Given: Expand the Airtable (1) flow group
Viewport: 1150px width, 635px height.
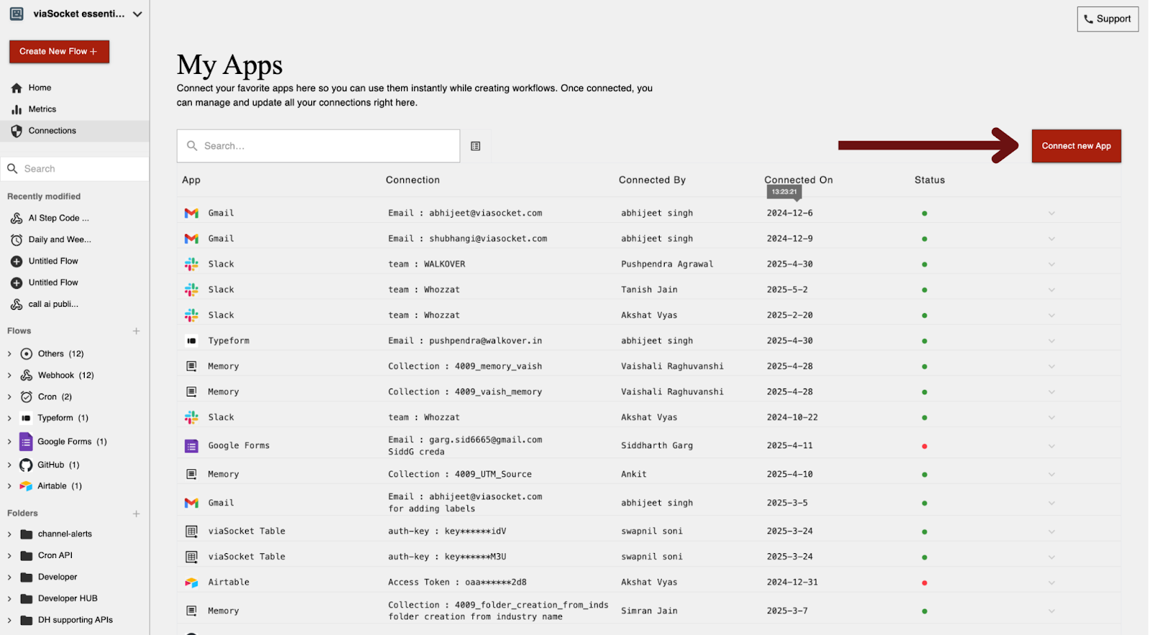Looking at the screenshot, I should pyautogui.click(x=9, y=486).
